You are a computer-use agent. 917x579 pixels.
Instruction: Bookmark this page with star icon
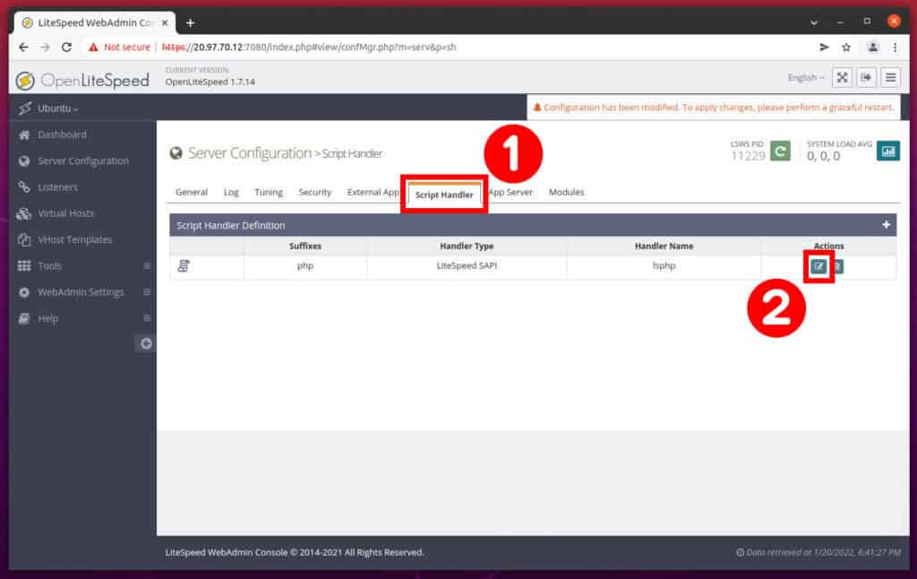pyautogui.click(x=846, y=47)
